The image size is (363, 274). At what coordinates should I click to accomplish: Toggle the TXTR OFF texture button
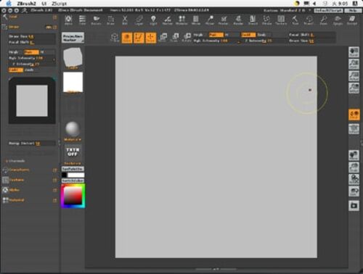(73, 152)
